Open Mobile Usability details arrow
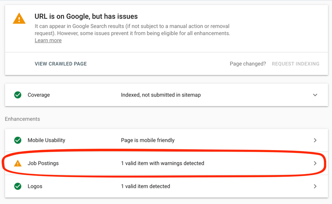Screen dimensions: 332x204 pyautogui.click(x=315, y=140)
